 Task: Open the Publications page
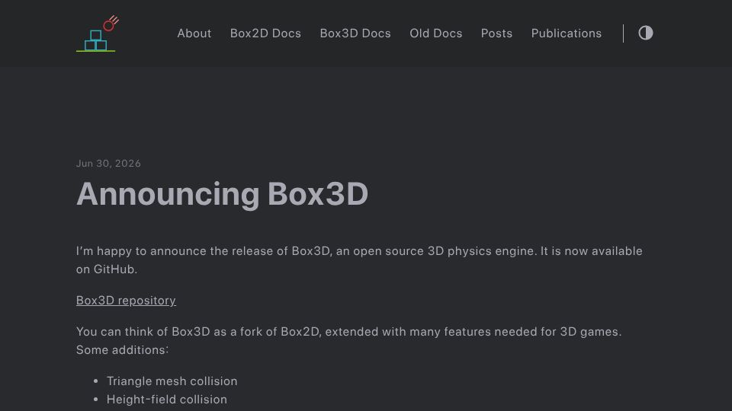tap(567, 33)
